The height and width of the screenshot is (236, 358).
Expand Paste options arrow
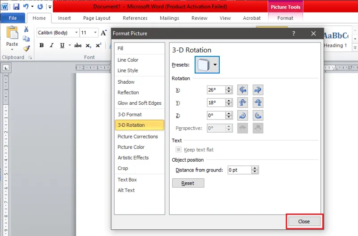coord(12,49)
